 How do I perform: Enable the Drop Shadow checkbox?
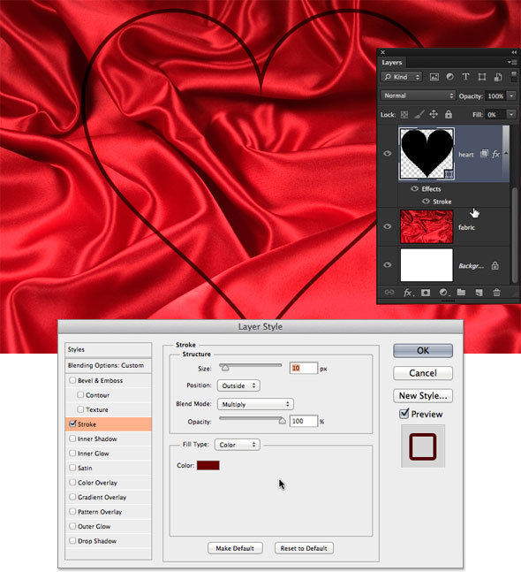tap(72, 541)
